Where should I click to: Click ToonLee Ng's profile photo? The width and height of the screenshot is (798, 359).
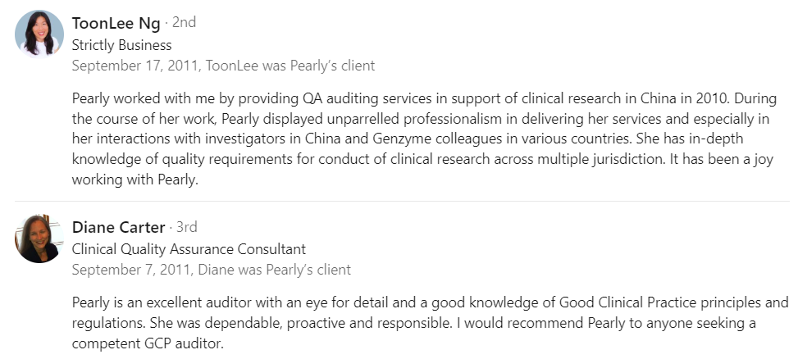point(39,34)
